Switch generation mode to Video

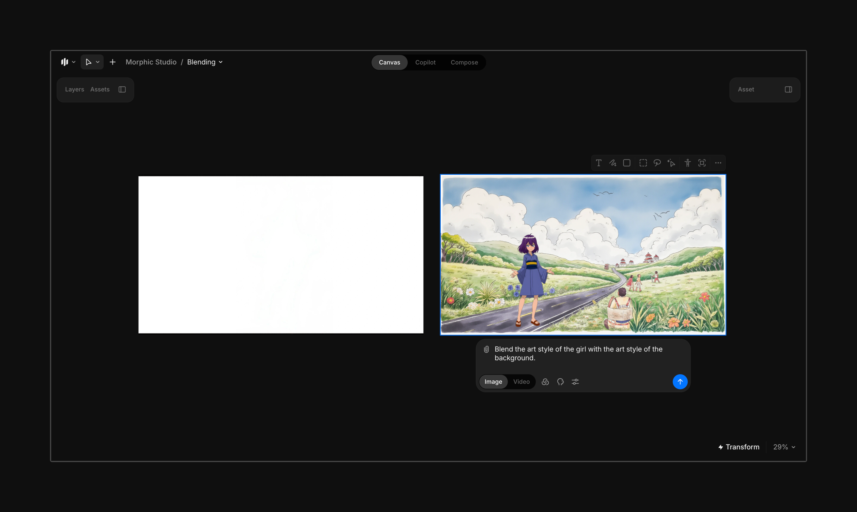(x=521, y=382)
